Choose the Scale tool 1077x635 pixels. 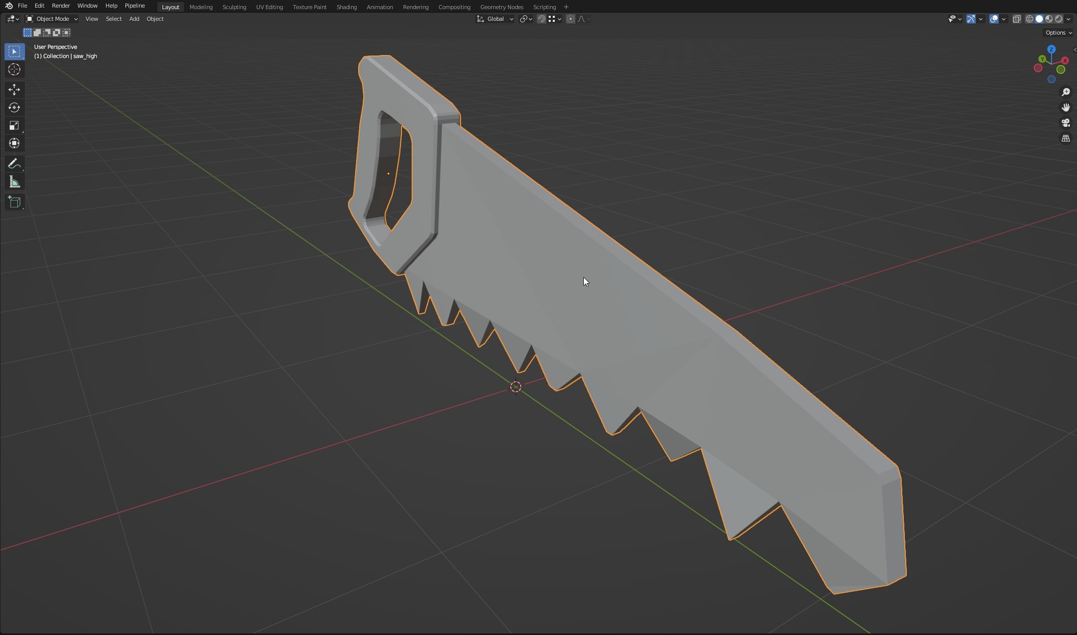click(14, 125)
